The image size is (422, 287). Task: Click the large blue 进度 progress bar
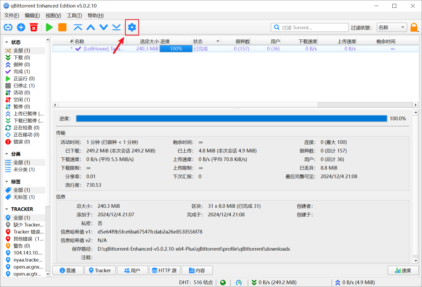[231, 119]
